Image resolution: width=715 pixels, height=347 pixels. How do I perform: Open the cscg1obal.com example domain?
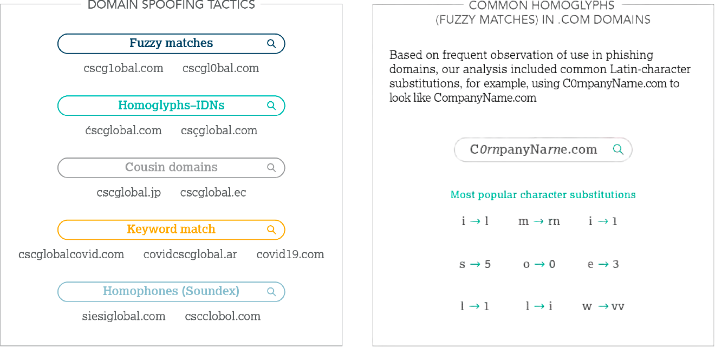pyautogui.click(x=123, y=68)
